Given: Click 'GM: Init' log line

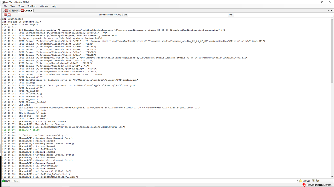Looking at the screenshot, I should pyautogui.click(x=16, y=105).
